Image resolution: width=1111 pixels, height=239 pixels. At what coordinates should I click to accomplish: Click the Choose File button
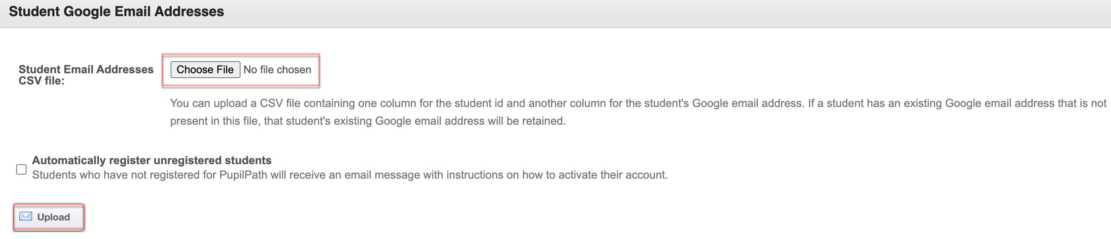(205, 70)
